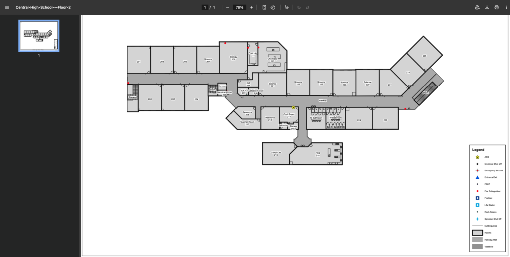Screen dimensions: 510x257
Task: Download the PDF file
Action: coord(486,7)
